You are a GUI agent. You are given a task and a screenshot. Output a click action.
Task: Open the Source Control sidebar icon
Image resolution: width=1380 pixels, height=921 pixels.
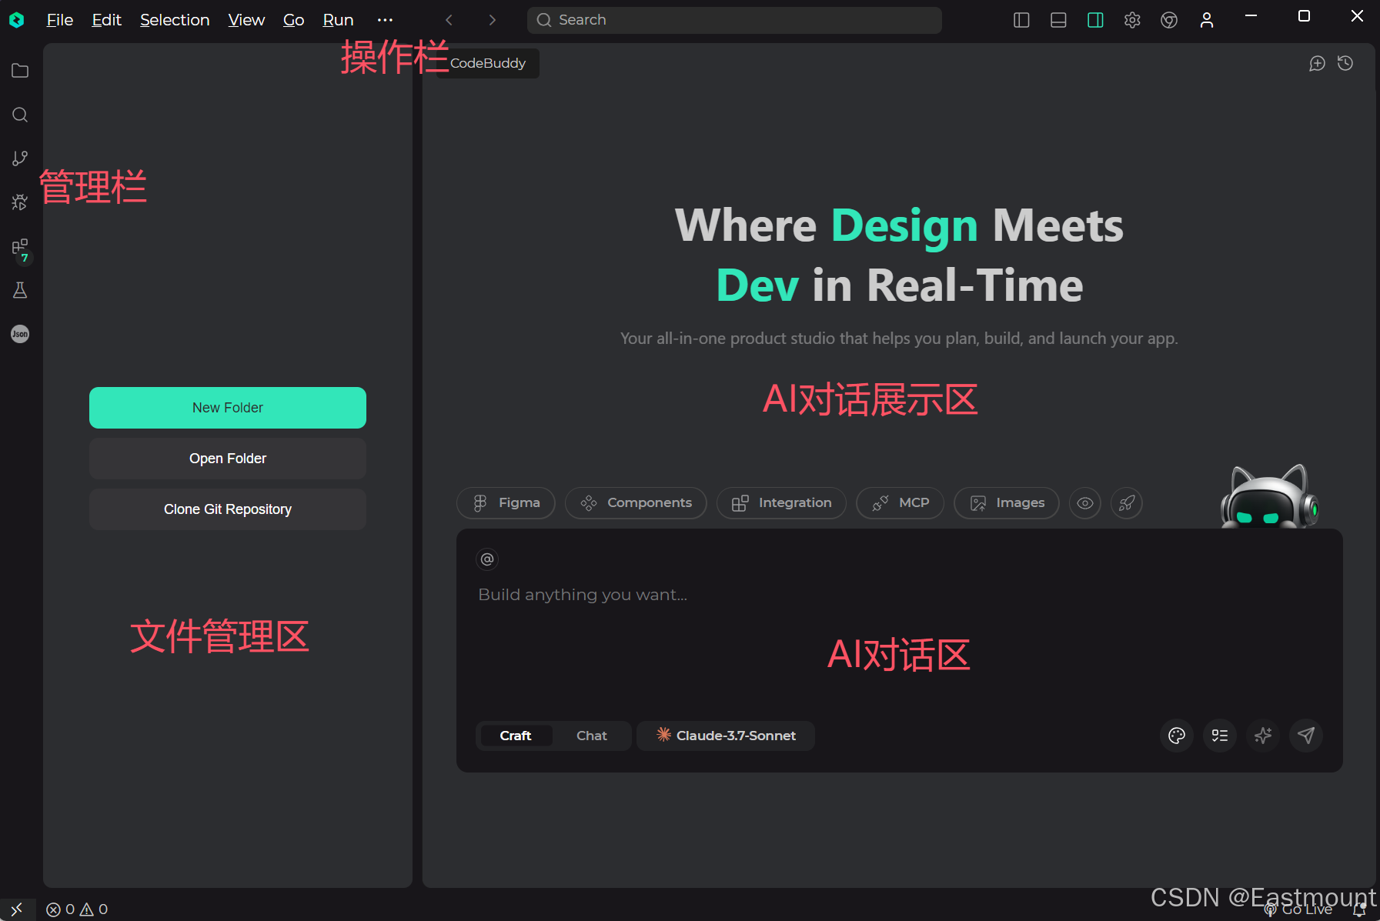19,159
